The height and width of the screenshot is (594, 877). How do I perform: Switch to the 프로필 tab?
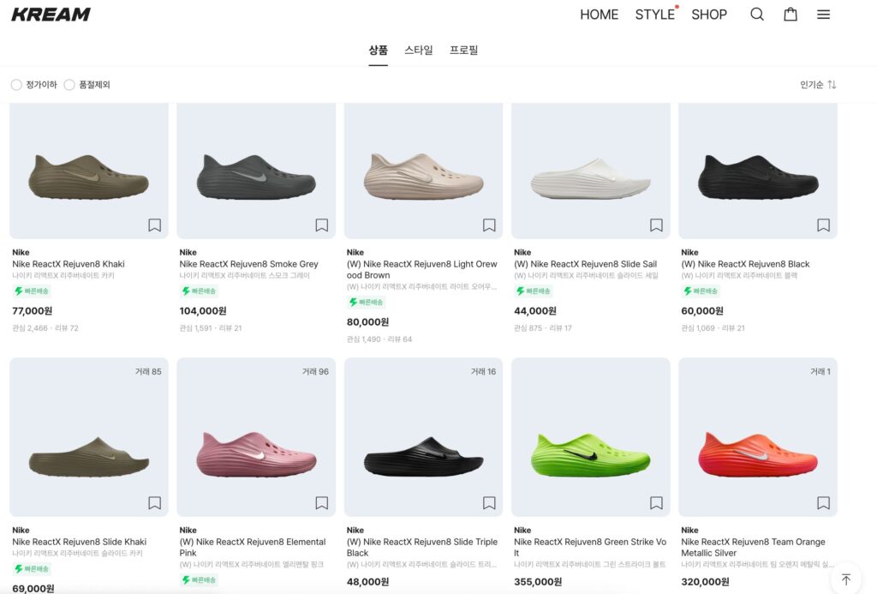click(463, 51)
